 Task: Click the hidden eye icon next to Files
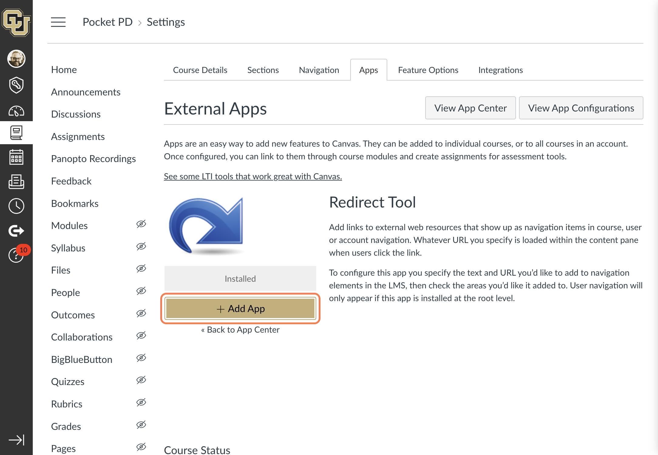pyautogui.click(x=141, y=268)
